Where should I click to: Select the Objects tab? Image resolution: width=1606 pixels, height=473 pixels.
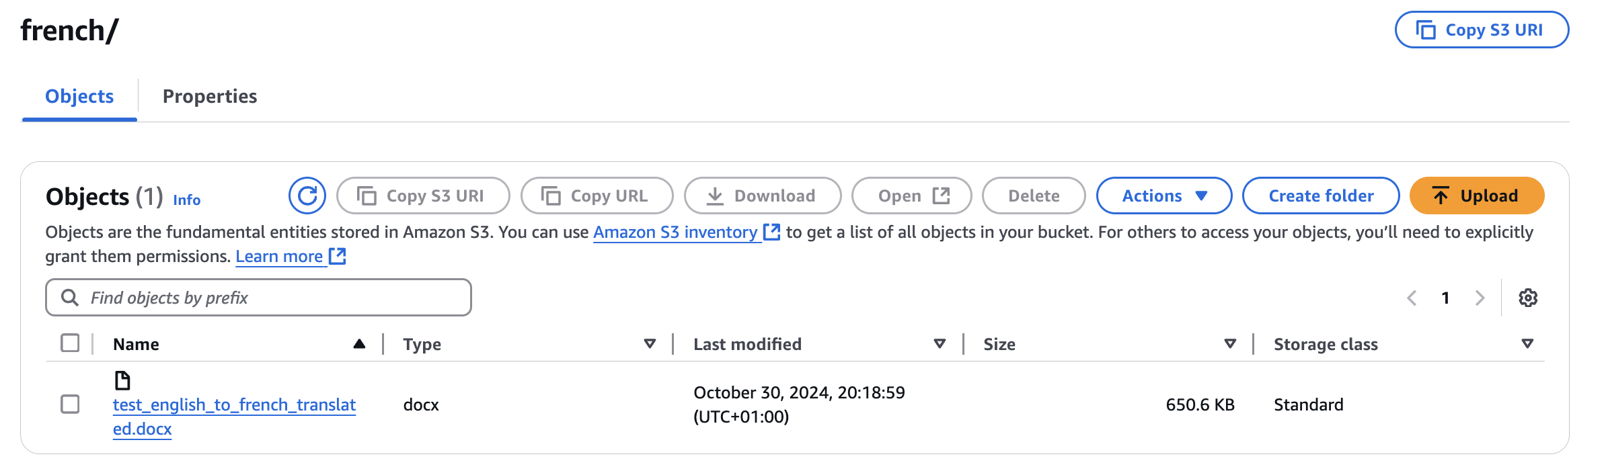tap(79, 96)
